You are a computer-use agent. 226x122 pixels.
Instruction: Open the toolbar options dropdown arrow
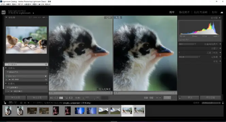coord(174,98)
